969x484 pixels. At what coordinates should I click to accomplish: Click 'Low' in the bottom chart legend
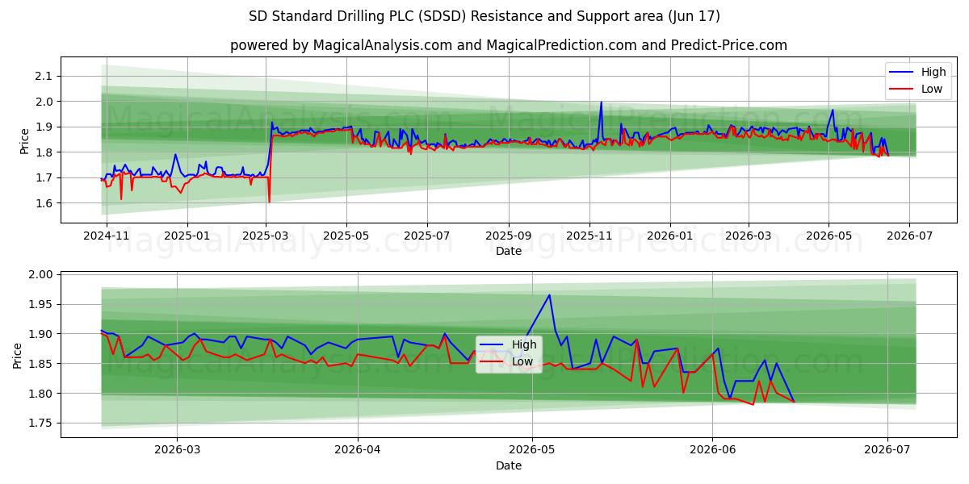pyautogui.click(x=522, y=361)
